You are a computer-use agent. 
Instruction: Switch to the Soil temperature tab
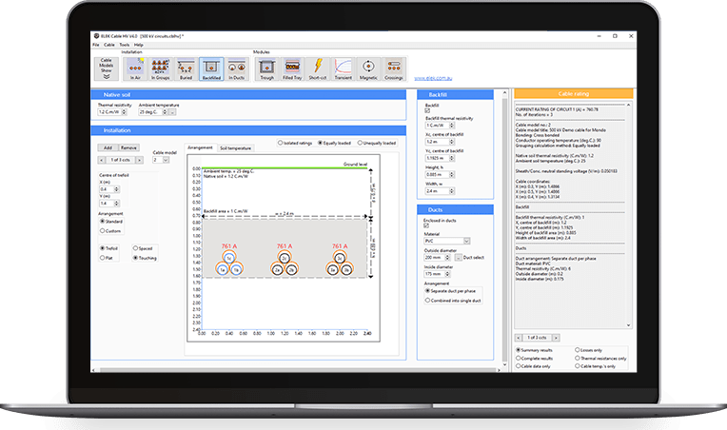(236, 148)
